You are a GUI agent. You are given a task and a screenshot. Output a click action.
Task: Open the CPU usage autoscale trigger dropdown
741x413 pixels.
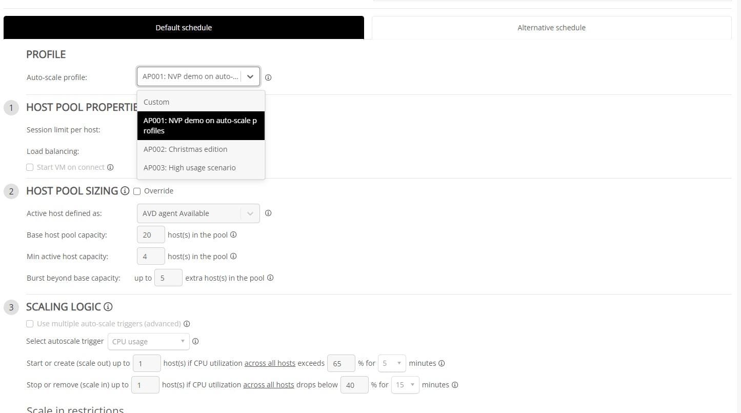click(x=148, y=342)
